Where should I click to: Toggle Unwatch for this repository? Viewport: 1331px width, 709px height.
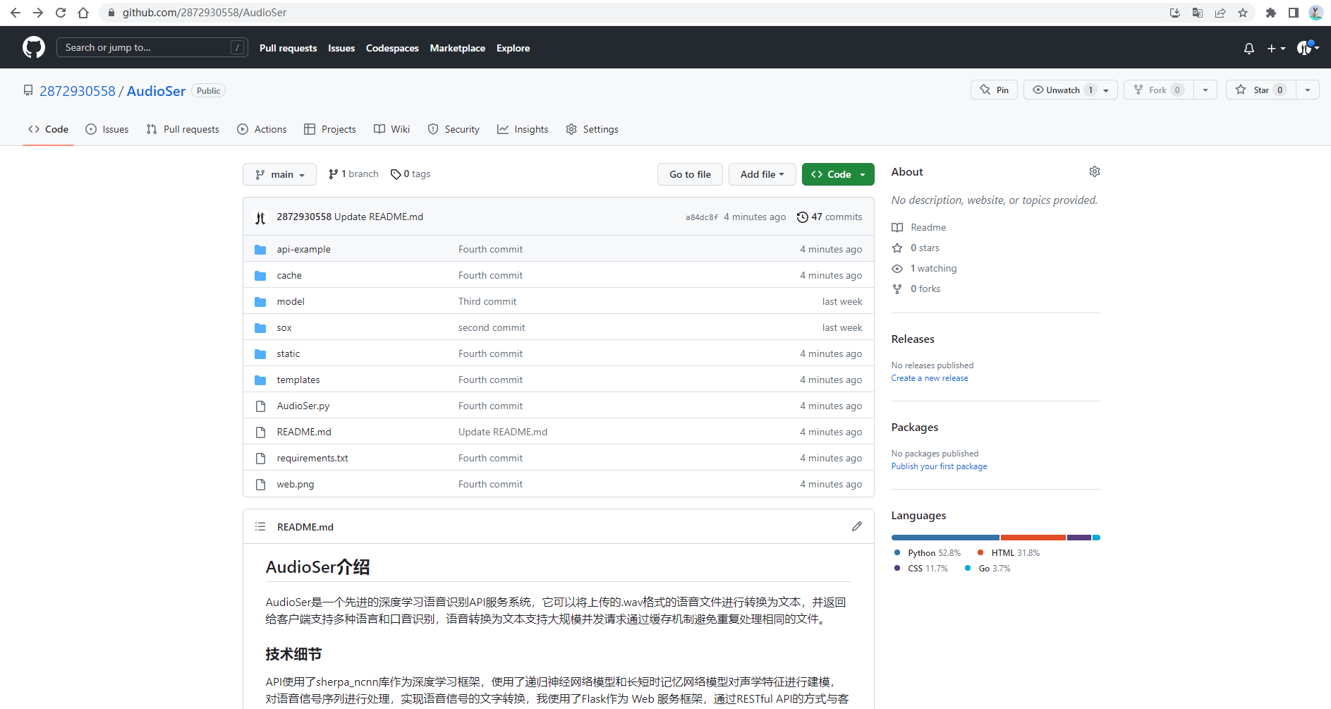click(x=1070, y=90)
